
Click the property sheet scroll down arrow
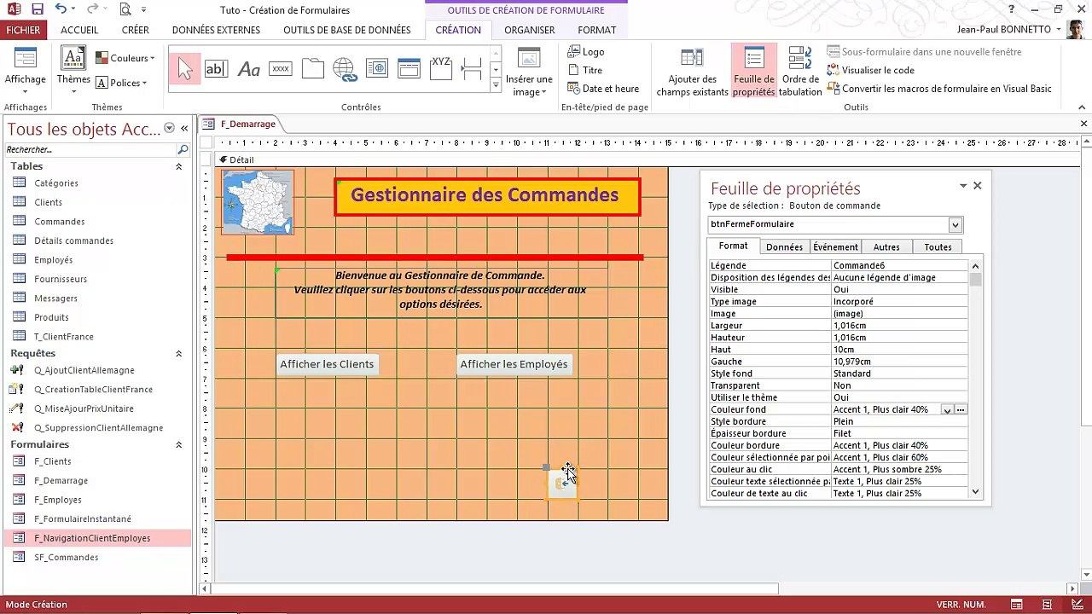click(975, 492)
